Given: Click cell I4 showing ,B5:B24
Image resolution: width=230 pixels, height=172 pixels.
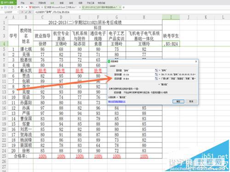Looking at the screenshot, I should 171,44.
